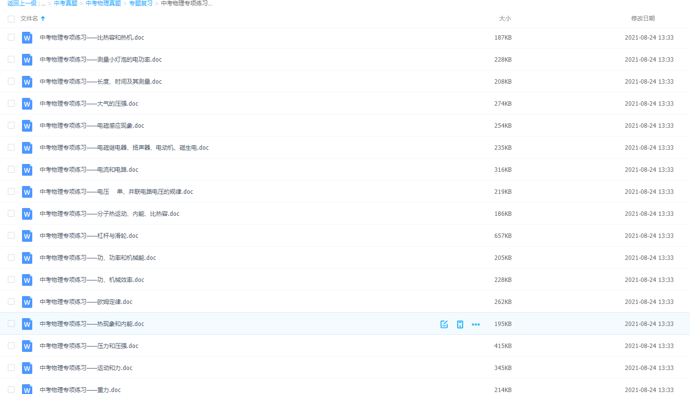Image resolution: width=690 pixels, height=394 pixels.
Task: Navigate to 中考物理真题 breadcrumb folder
Action: pos(103,3)
